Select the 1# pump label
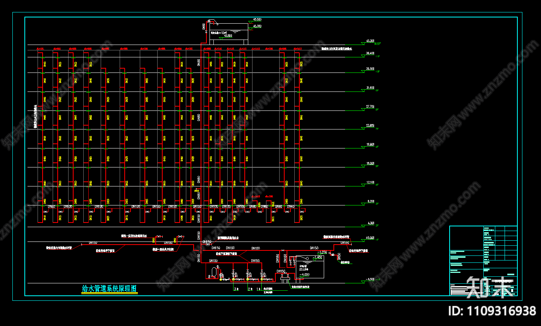Image resolution: width=541 pixels, height=326 pixels. tap(259, 289)
